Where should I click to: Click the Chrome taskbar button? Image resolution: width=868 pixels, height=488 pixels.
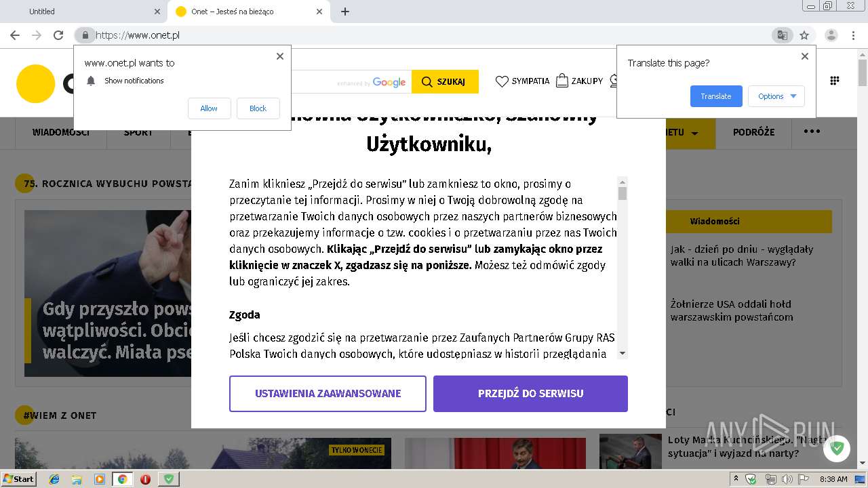(123, 479)
